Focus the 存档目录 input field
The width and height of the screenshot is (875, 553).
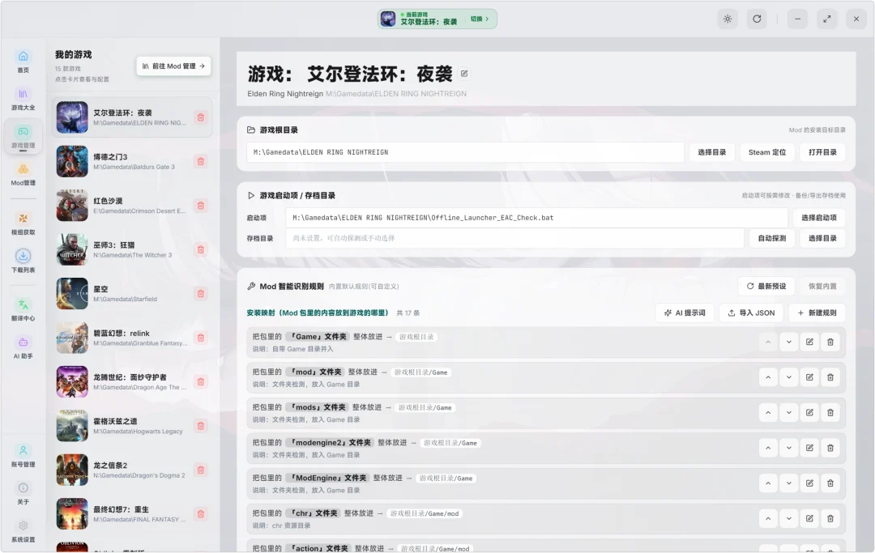click(x=515, y=238)
